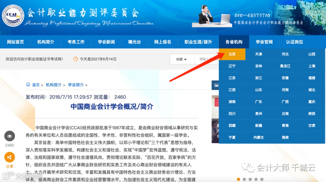This screenshot has height=182, width=326.
Task: Select 云南 in province dropdown
Action: [285, 114]
